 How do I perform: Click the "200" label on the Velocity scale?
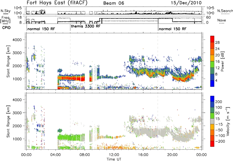(x=219, y=102)
